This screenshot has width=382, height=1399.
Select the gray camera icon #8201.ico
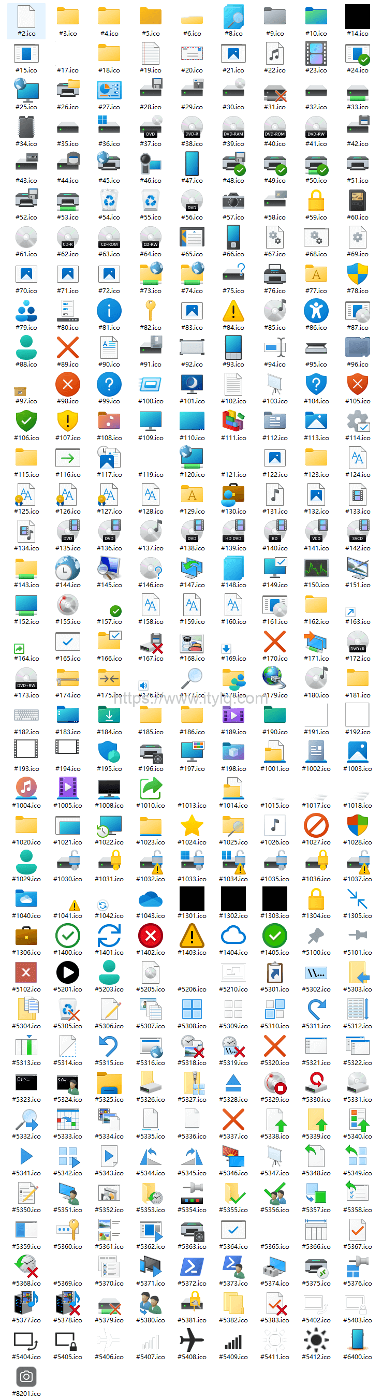point(26,1377)
